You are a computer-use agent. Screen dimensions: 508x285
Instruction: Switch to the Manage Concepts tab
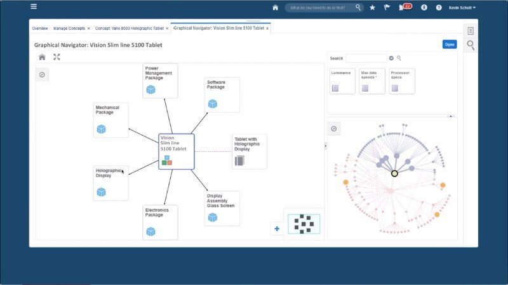coord(69,28)
